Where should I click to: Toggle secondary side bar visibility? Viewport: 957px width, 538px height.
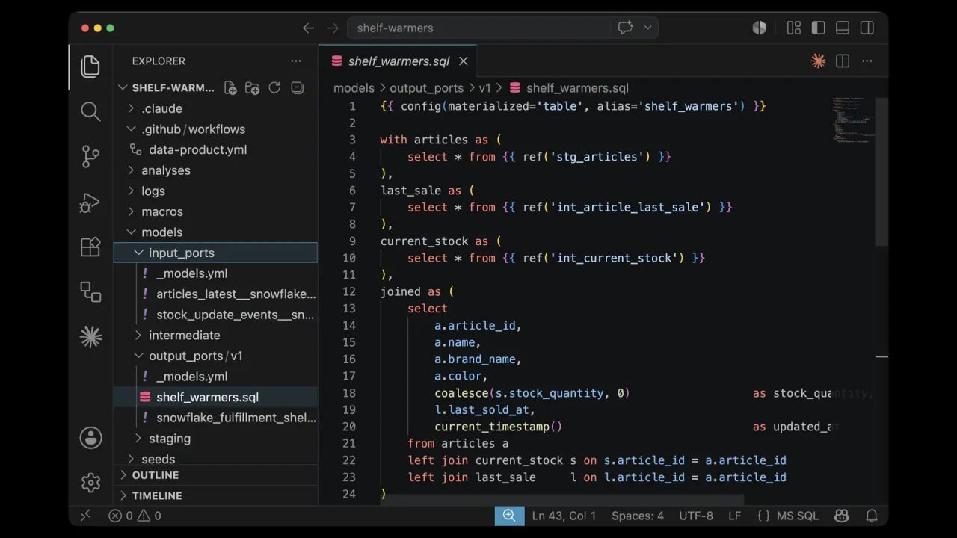coord(867,28)
